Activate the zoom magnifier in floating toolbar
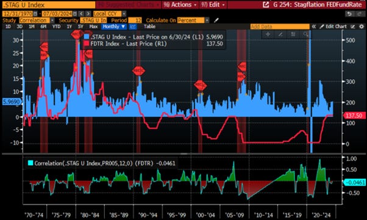367x220 pixels. (x=305, y=34)
